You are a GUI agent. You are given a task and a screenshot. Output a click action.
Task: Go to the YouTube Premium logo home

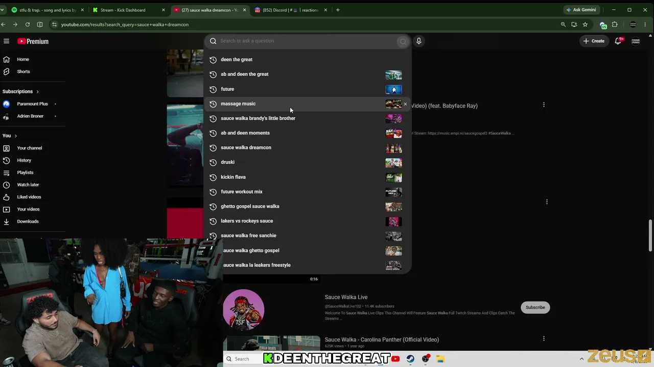click(x=33, y=41)
